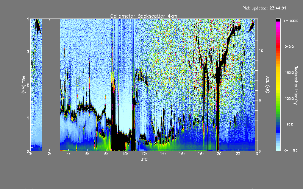Viewport: 303px width, 189px height.
Task: Click the "22:" UTC tick label
Action: click(239, 154)
